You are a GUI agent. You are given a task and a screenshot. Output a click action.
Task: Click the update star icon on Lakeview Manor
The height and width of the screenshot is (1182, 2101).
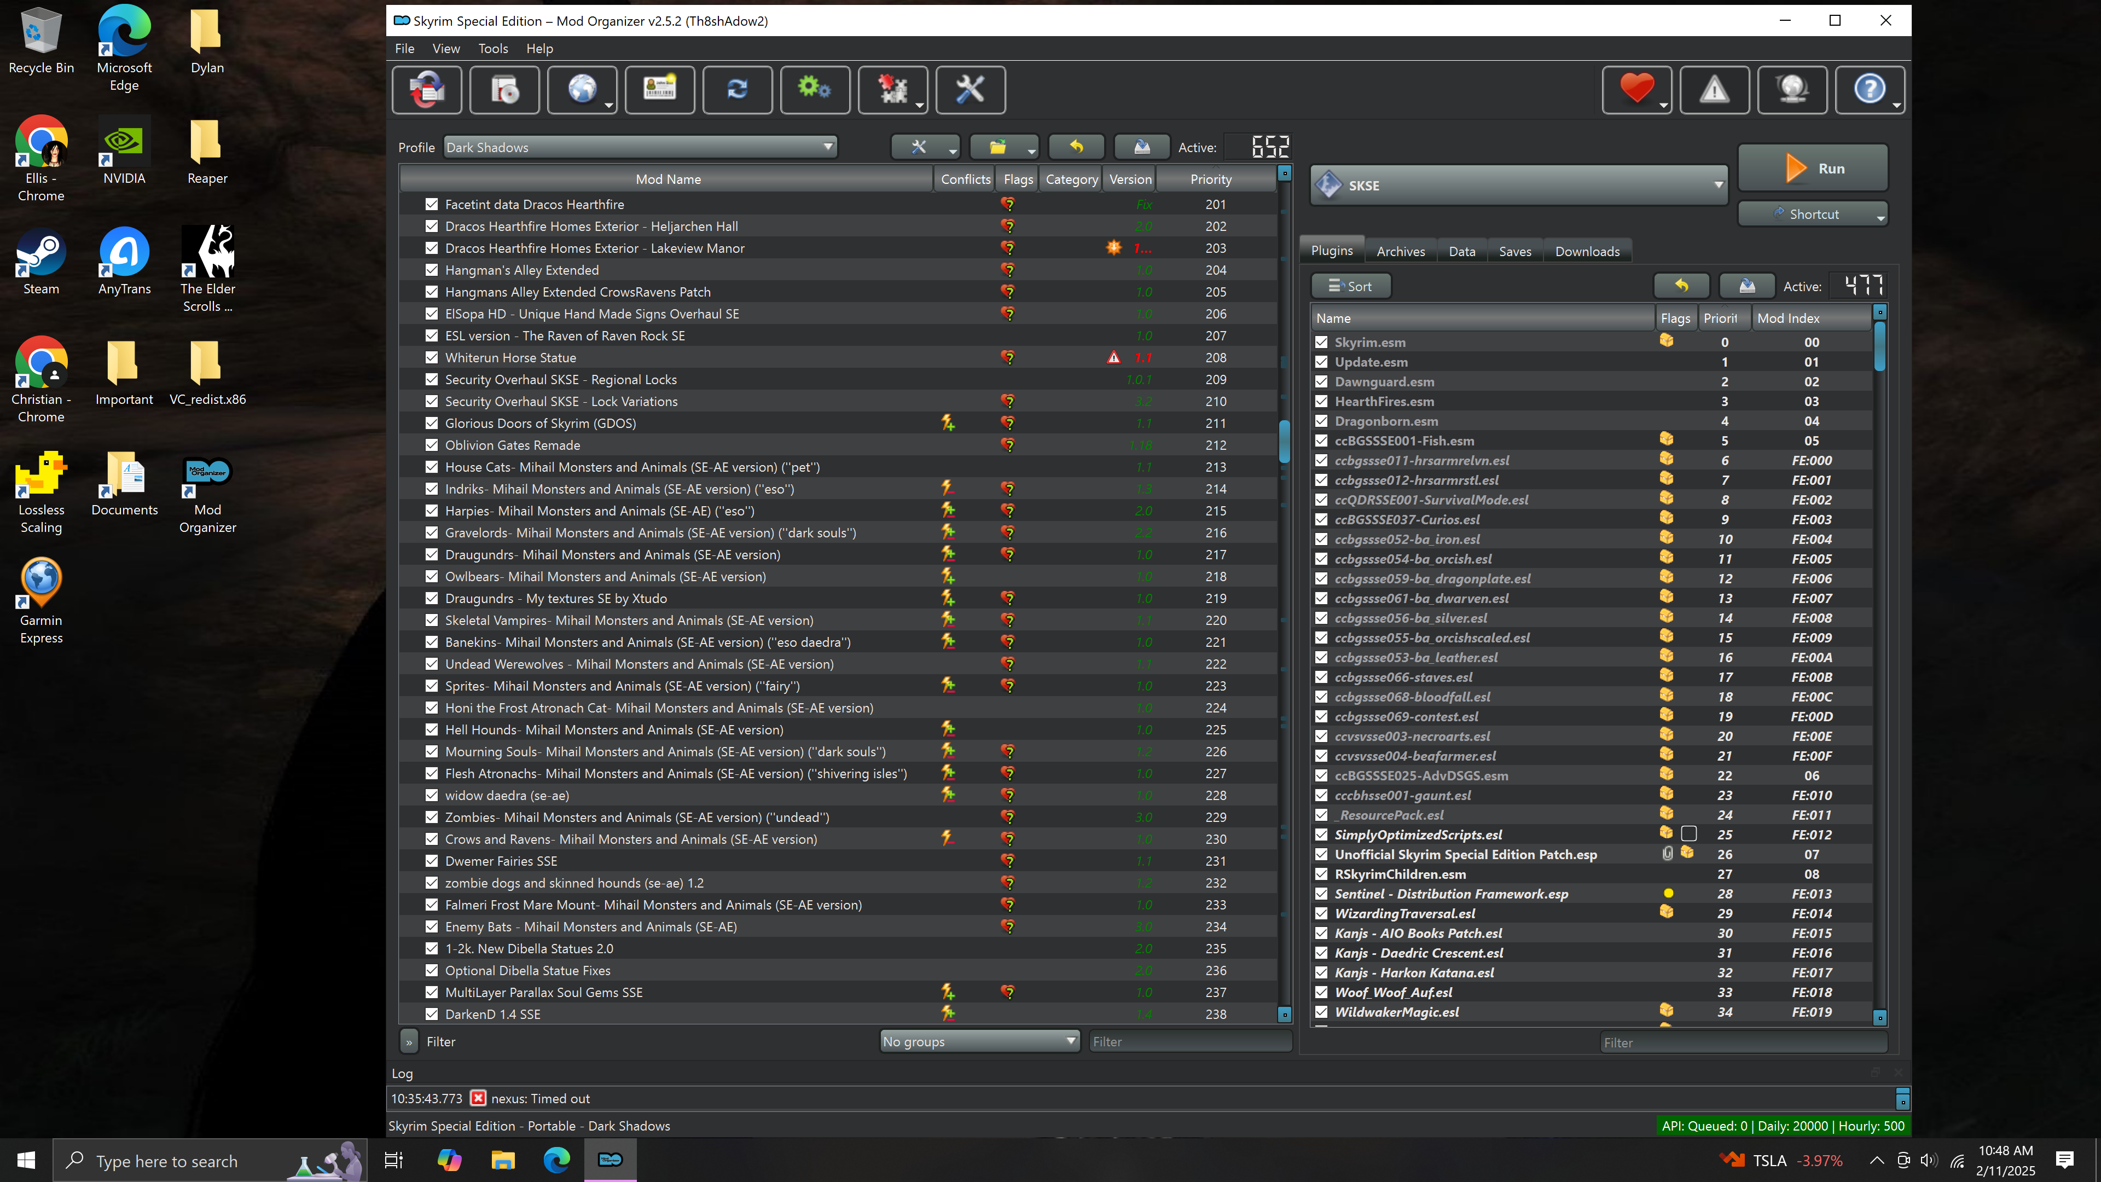pyautogui.click(x=1113, y=248)
